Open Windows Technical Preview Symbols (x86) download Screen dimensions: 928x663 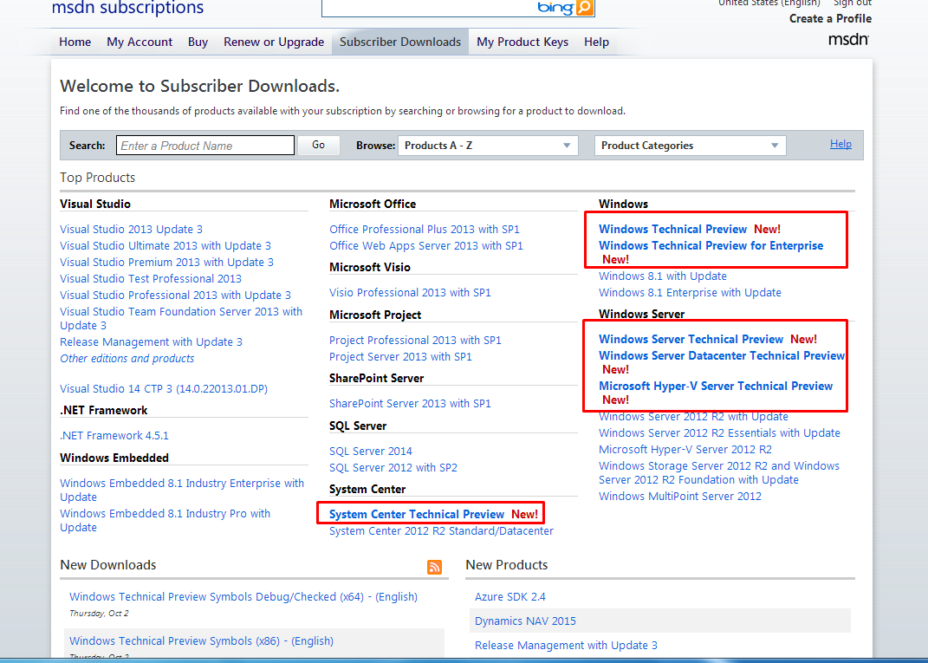coord(201,641)
